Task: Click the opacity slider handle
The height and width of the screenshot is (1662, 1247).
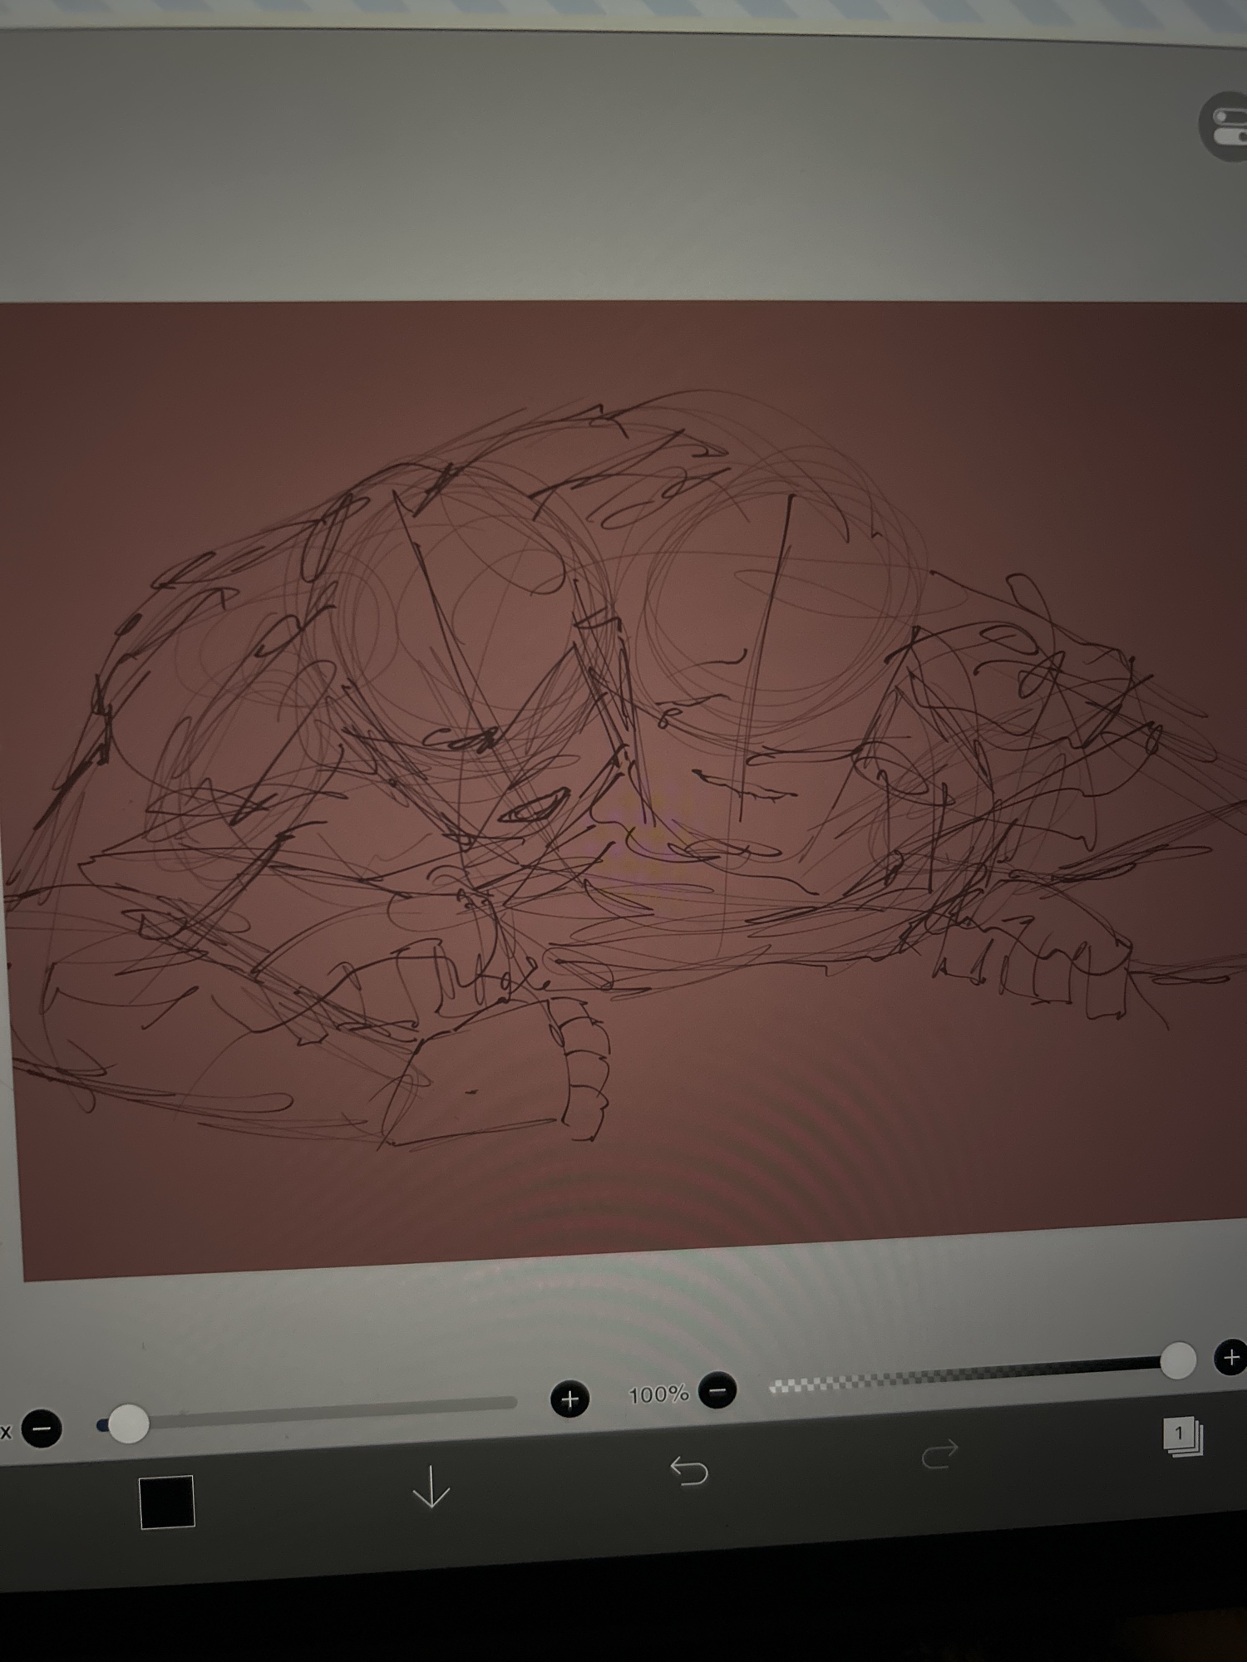Action: [1177, 1361]
